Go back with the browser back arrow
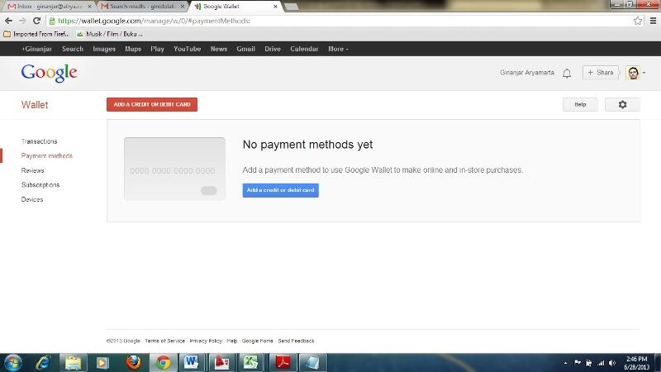This screenshot has width=661, height=372. (x=9, y=21)
